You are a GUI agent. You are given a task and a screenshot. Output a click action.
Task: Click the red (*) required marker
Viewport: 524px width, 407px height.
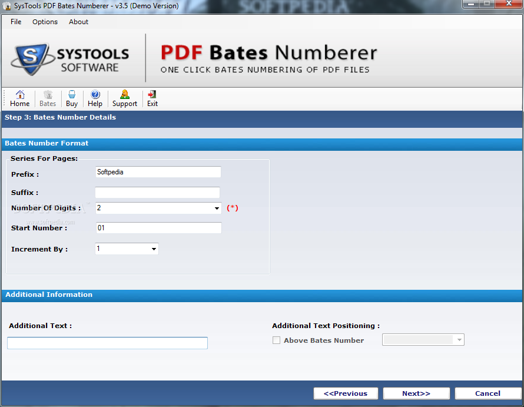[232, 208]
